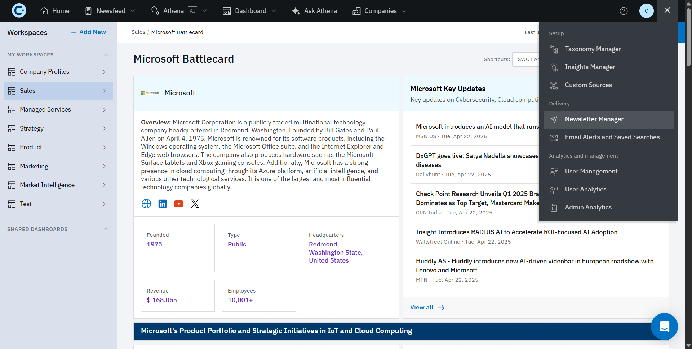Viewport: 692px width, 349px height.
Task: Click the globe website icon
Action: coord(146,204)
